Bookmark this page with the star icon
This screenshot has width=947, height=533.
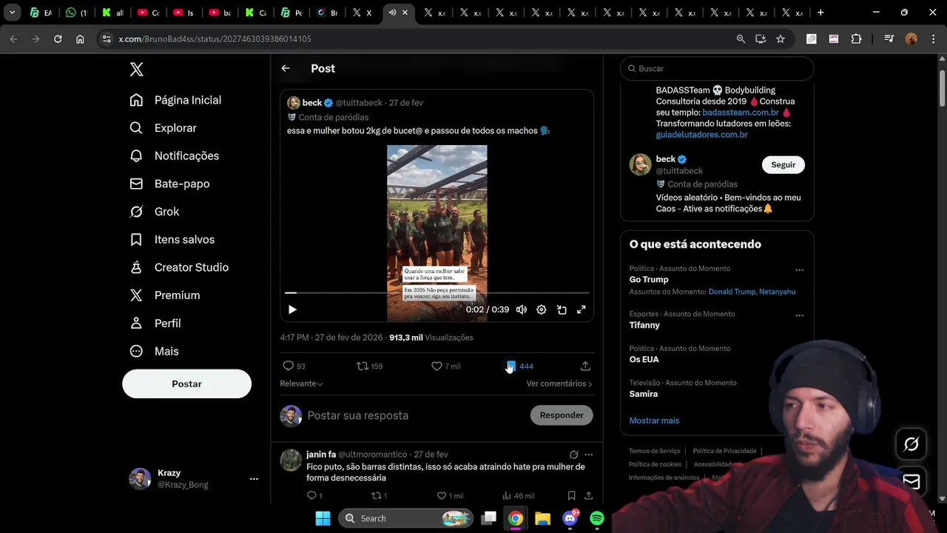pyautogui.click(x=781, y=38)
